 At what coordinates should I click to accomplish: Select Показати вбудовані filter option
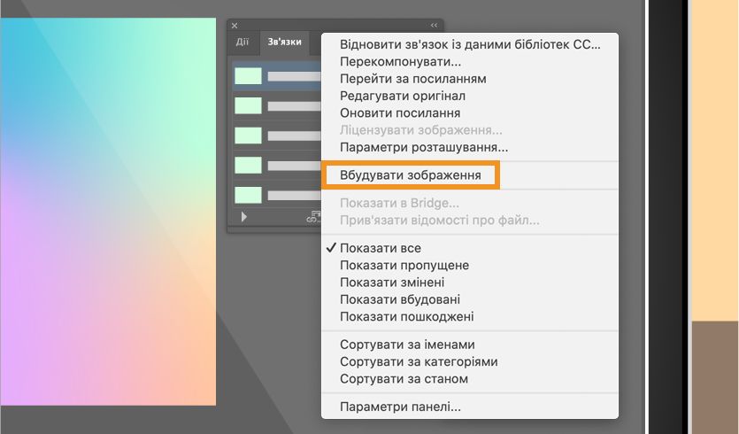coord(400,299)
